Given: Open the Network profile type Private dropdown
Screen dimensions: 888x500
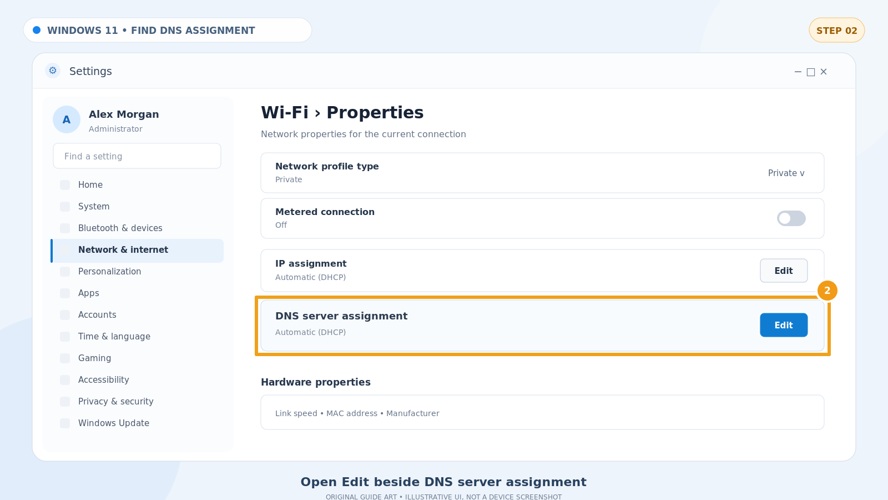Looking at the screenshot, I should pyautogui.click(x=786, y=173).
